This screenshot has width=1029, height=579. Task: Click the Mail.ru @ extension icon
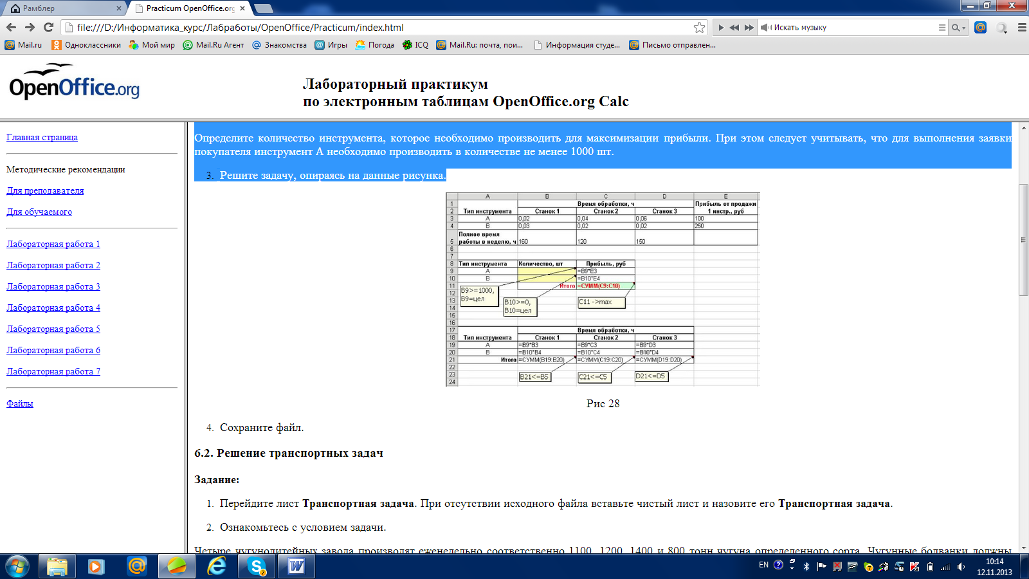coord(981,27)
